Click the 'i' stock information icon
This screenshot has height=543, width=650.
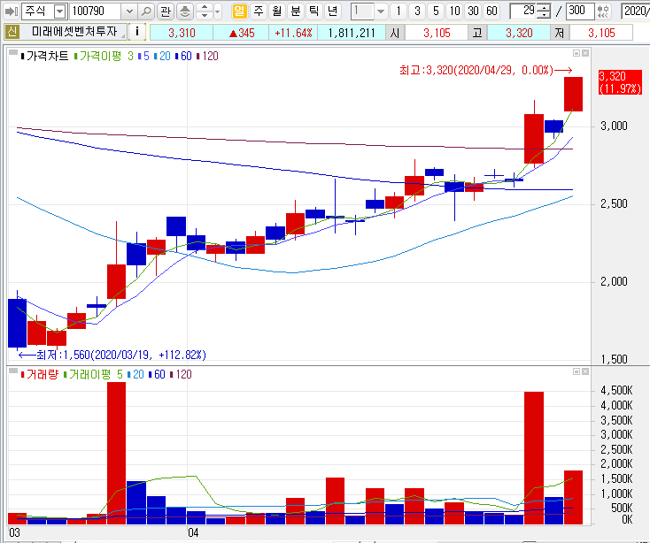point(136,32)
